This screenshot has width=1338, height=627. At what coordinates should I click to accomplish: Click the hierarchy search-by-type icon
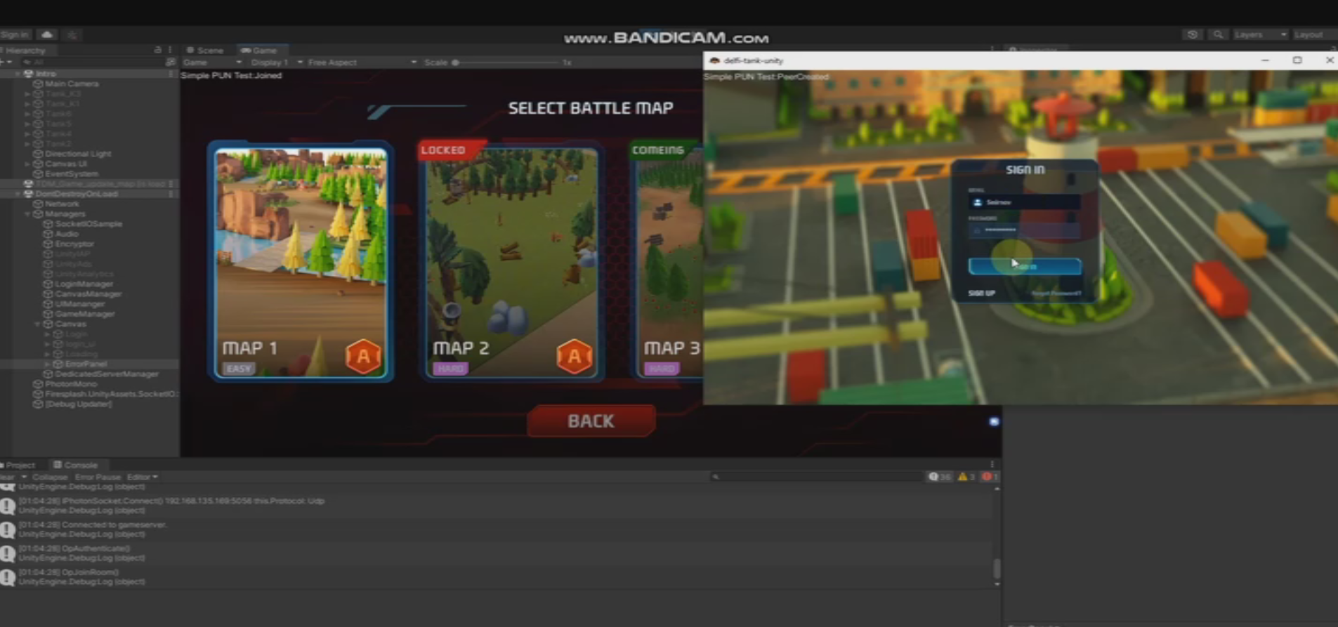click(x=170, y=62)
